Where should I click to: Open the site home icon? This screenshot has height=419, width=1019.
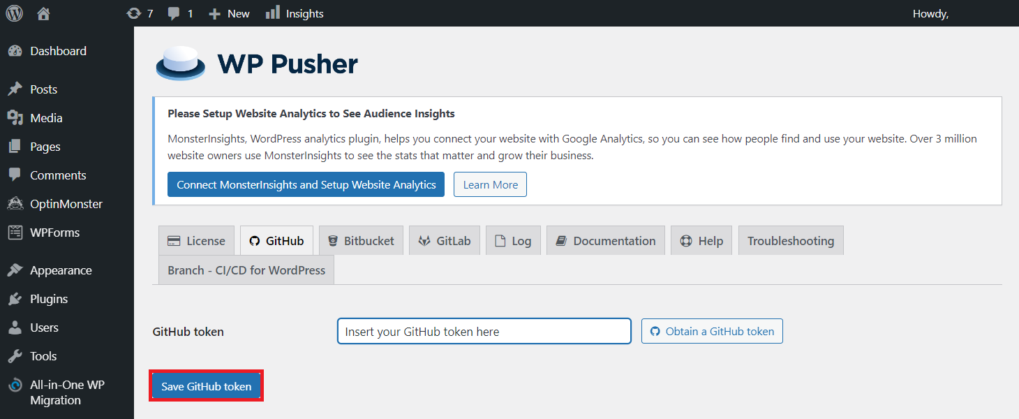(x=43, y=13)
